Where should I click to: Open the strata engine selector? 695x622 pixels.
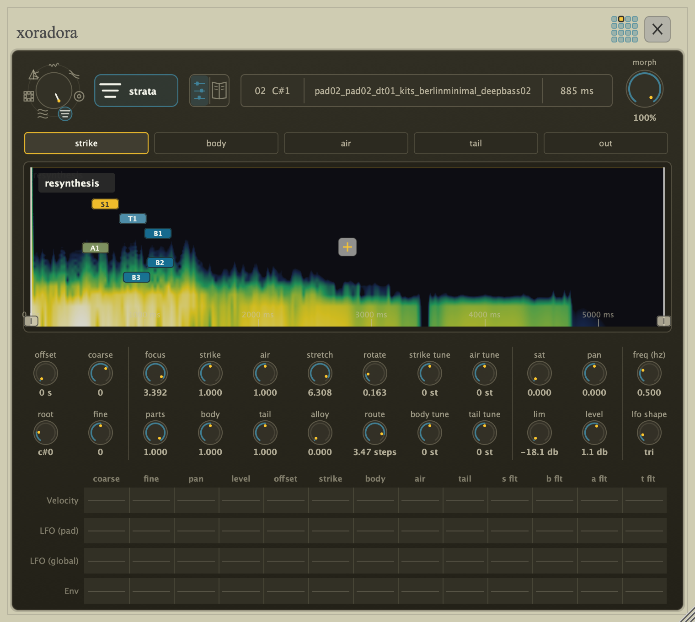coord(136,91)
